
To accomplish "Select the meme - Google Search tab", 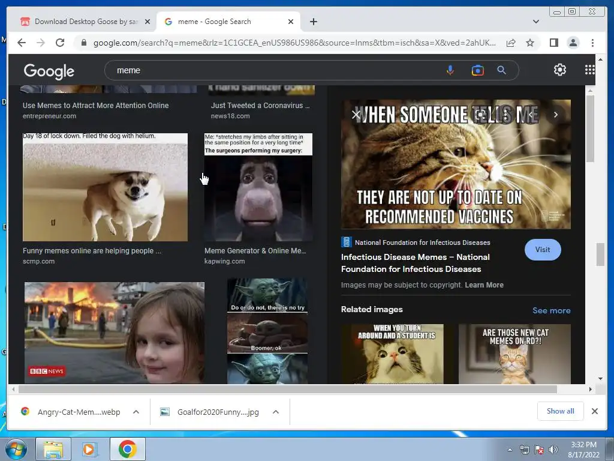I will [x=228, y=22].
